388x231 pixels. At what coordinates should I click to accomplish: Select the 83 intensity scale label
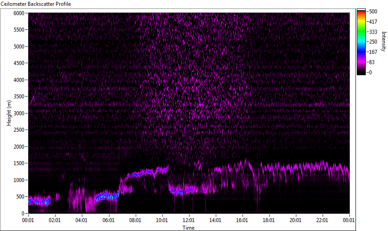372,62
